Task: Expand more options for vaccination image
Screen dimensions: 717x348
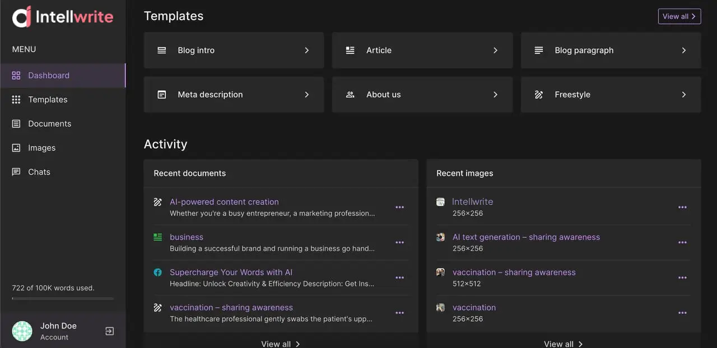Action: coord(682,313)
